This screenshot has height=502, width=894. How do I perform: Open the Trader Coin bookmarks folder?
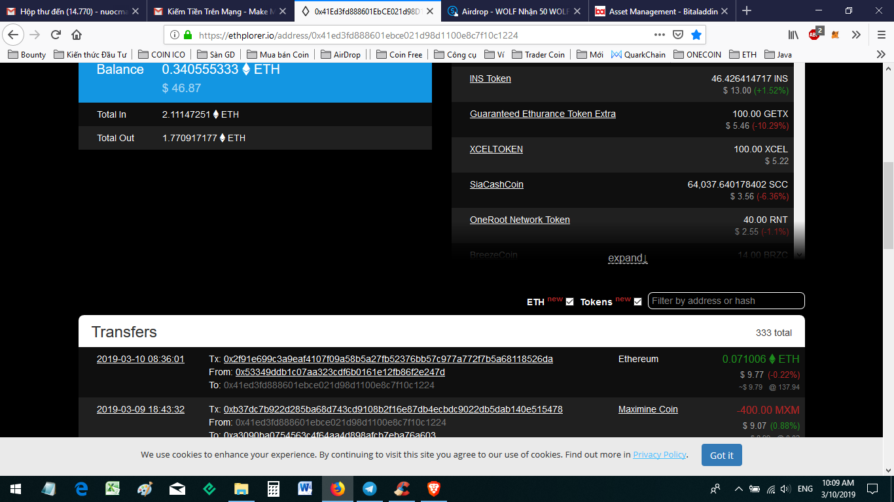(539, 55)
